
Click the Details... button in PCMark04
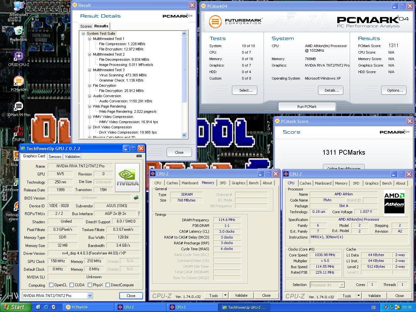(331, 90)
